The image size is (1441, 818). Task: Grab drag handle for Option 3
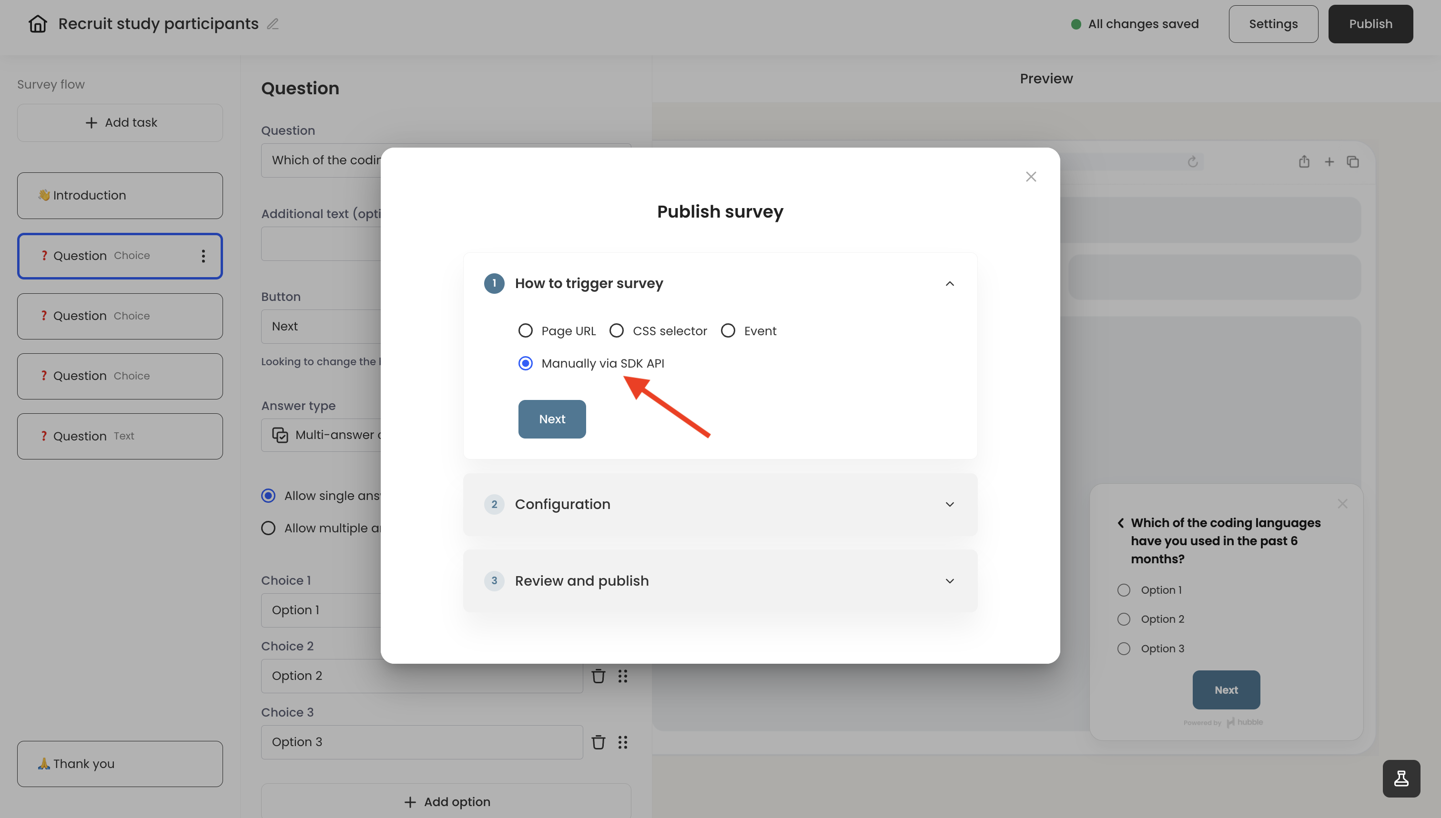click(622, 742)
